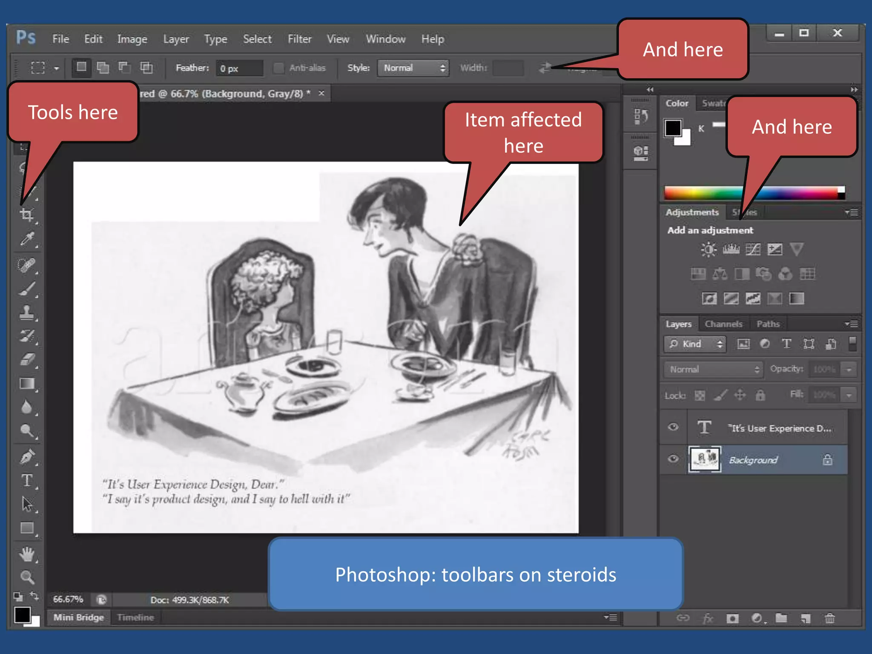This screenshot has height=654, width=872.
Task: Add a Levels adjustment
Action: [x=731, y=249]
